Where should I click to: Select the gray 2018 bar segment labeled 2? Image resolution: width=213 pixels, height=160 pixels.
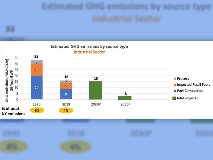(x=66, y=82)
